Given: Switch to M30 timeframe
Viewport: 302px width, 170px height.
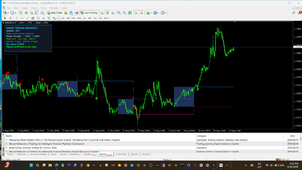Looking at the screenshot, I should pyautogui.click(x=79, y=18).
